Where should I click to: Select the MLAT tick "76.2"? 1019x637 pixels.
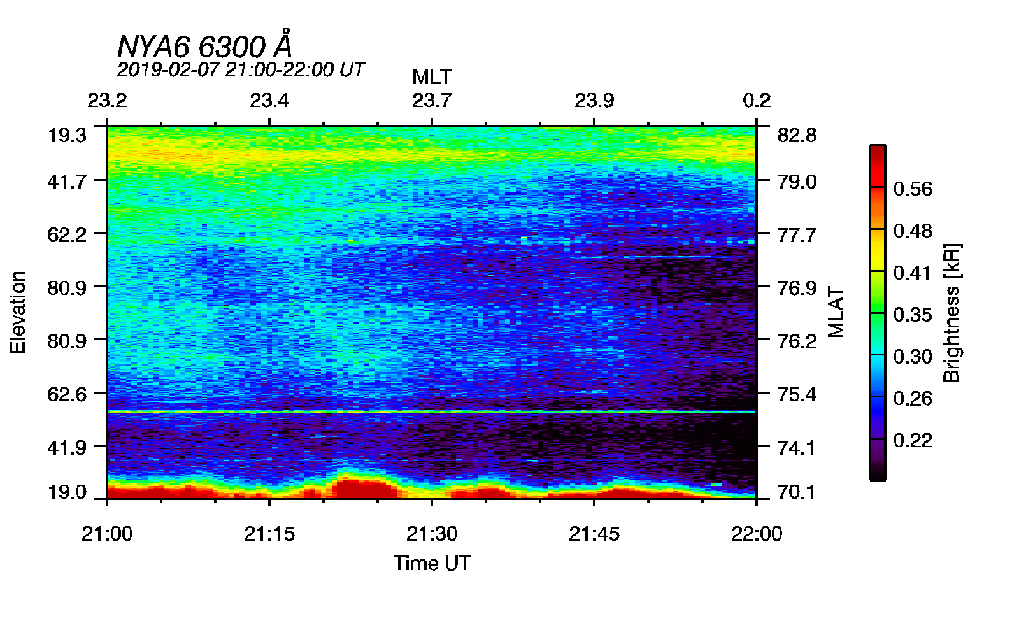click(797, 341)
